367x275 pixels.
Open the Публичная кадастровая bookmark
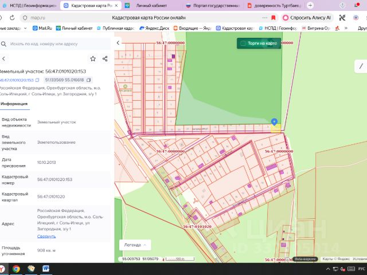115,28
